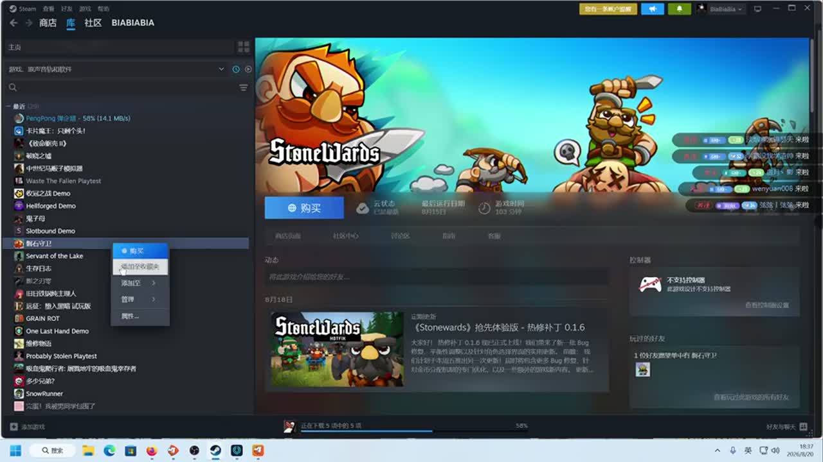View all friends who played this game

click(x=751, y=398)
